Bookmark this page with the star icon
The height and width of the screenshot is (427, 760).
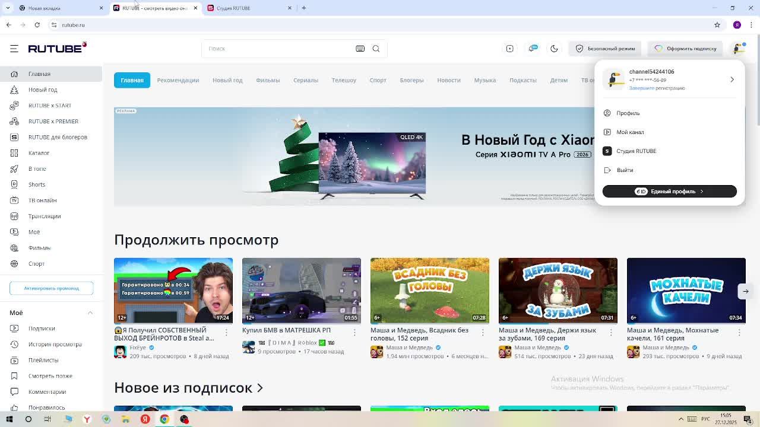(x=717, y=25)
